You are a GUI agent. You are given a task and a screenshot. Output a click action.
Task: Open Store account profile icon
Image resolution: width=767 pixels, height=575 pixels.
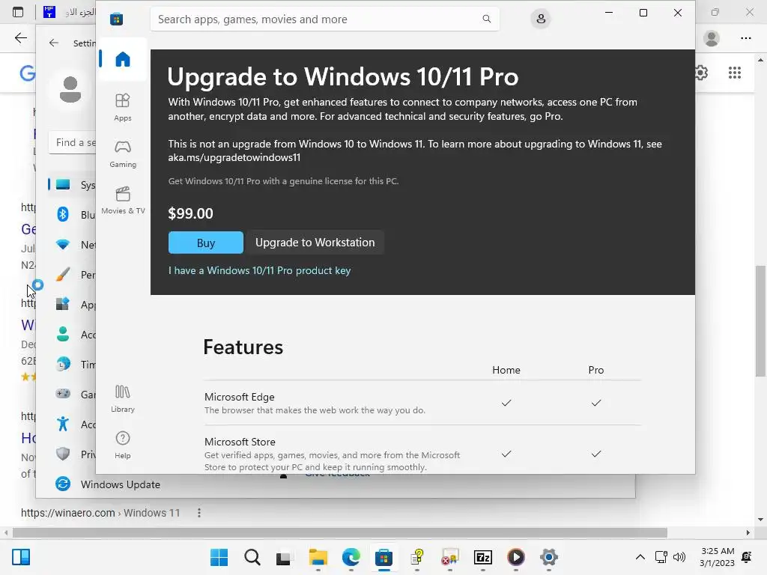click(541, 19)
